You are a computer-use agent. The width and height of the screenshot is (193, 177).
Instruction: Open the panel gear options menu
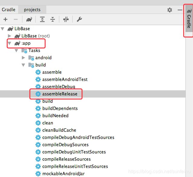pyautogui.click(x=170, y=10)
